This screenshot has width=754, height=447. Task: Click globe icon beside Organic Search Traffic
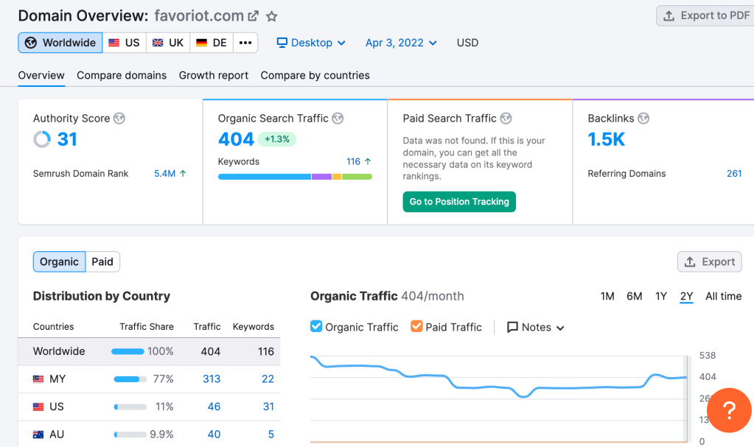338,119
